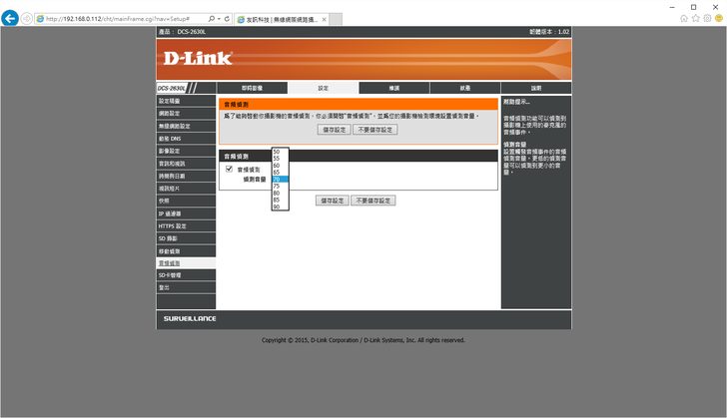Open the 狀態 top tab
Viewport: 727px width, 418px height.
[x=465, y=88]
